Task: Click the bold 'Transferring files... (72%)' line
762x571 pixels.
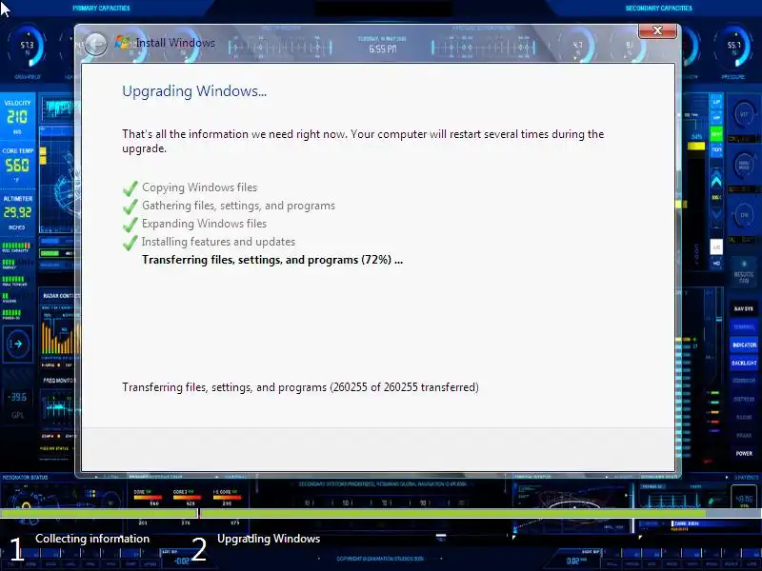Action: click(272, 260)
